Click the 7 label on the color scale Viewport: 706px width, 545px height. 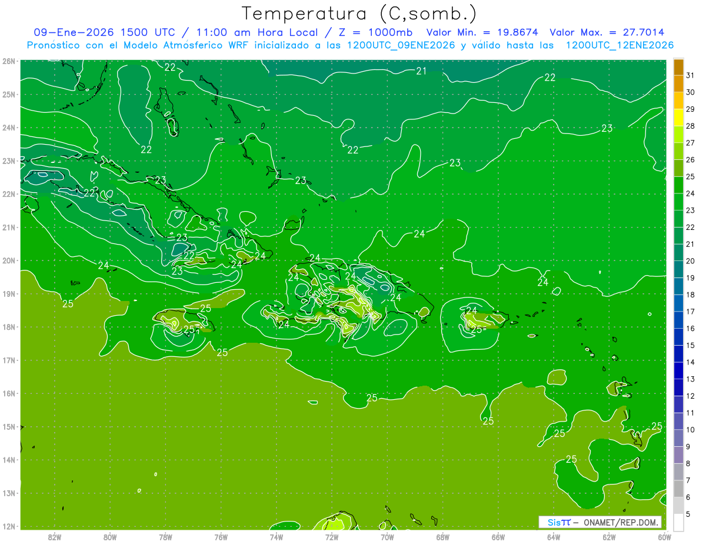tap(688, 480)
